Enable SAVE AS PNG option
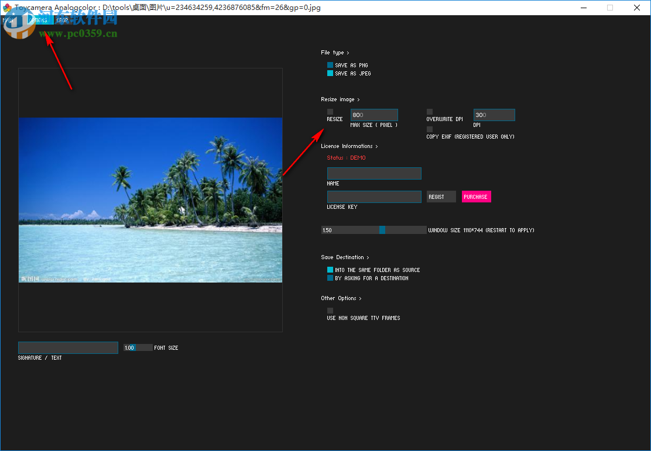Screen dimensions: 651x451 [x=330, y=65]
